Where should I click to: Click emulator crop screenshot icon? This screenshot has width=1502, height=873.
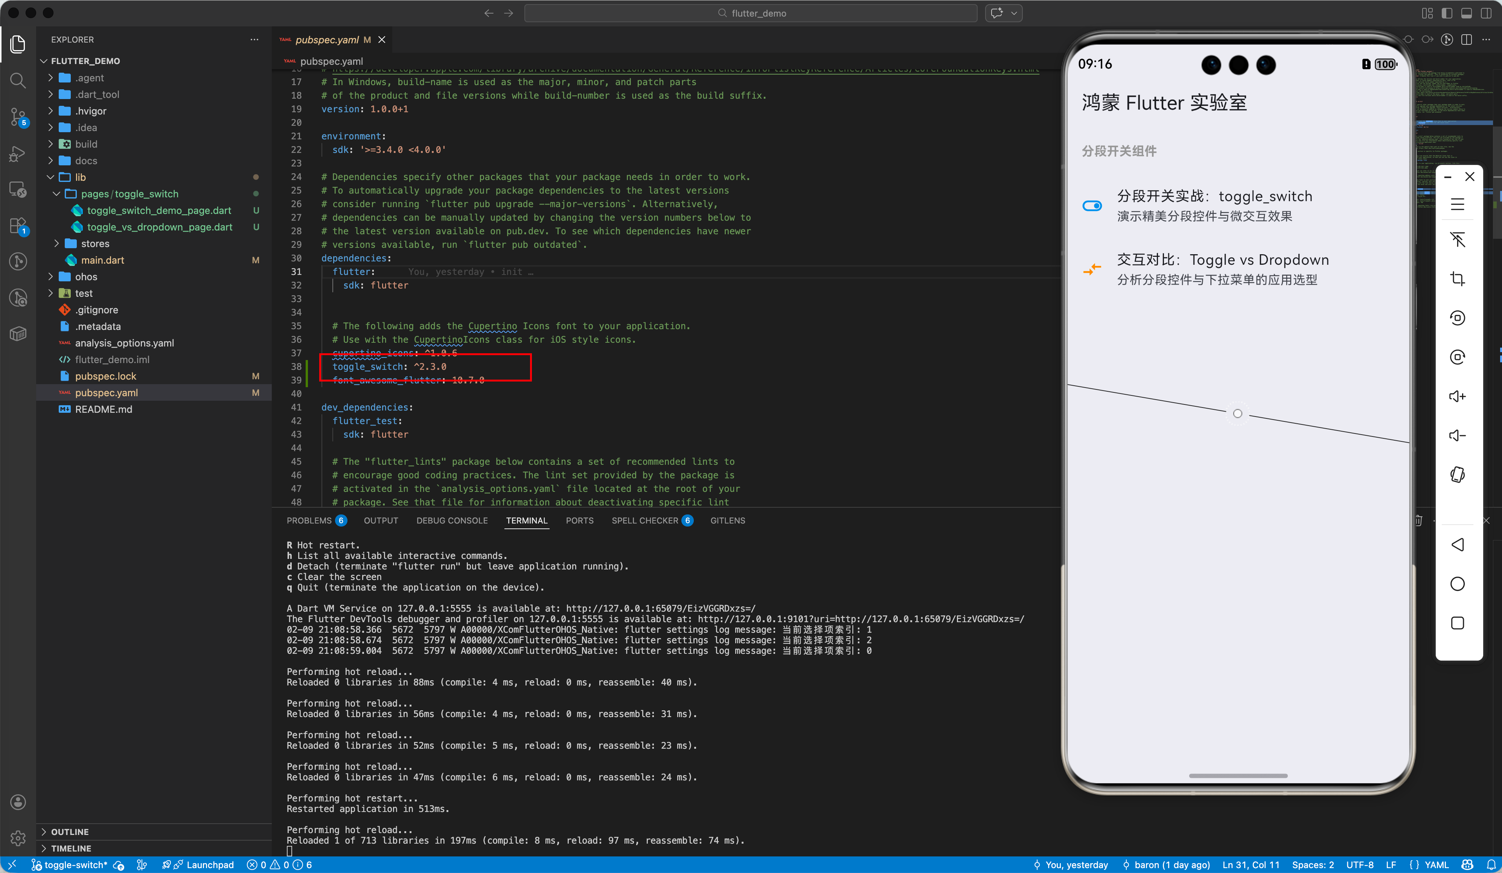tap(1457, 279)
